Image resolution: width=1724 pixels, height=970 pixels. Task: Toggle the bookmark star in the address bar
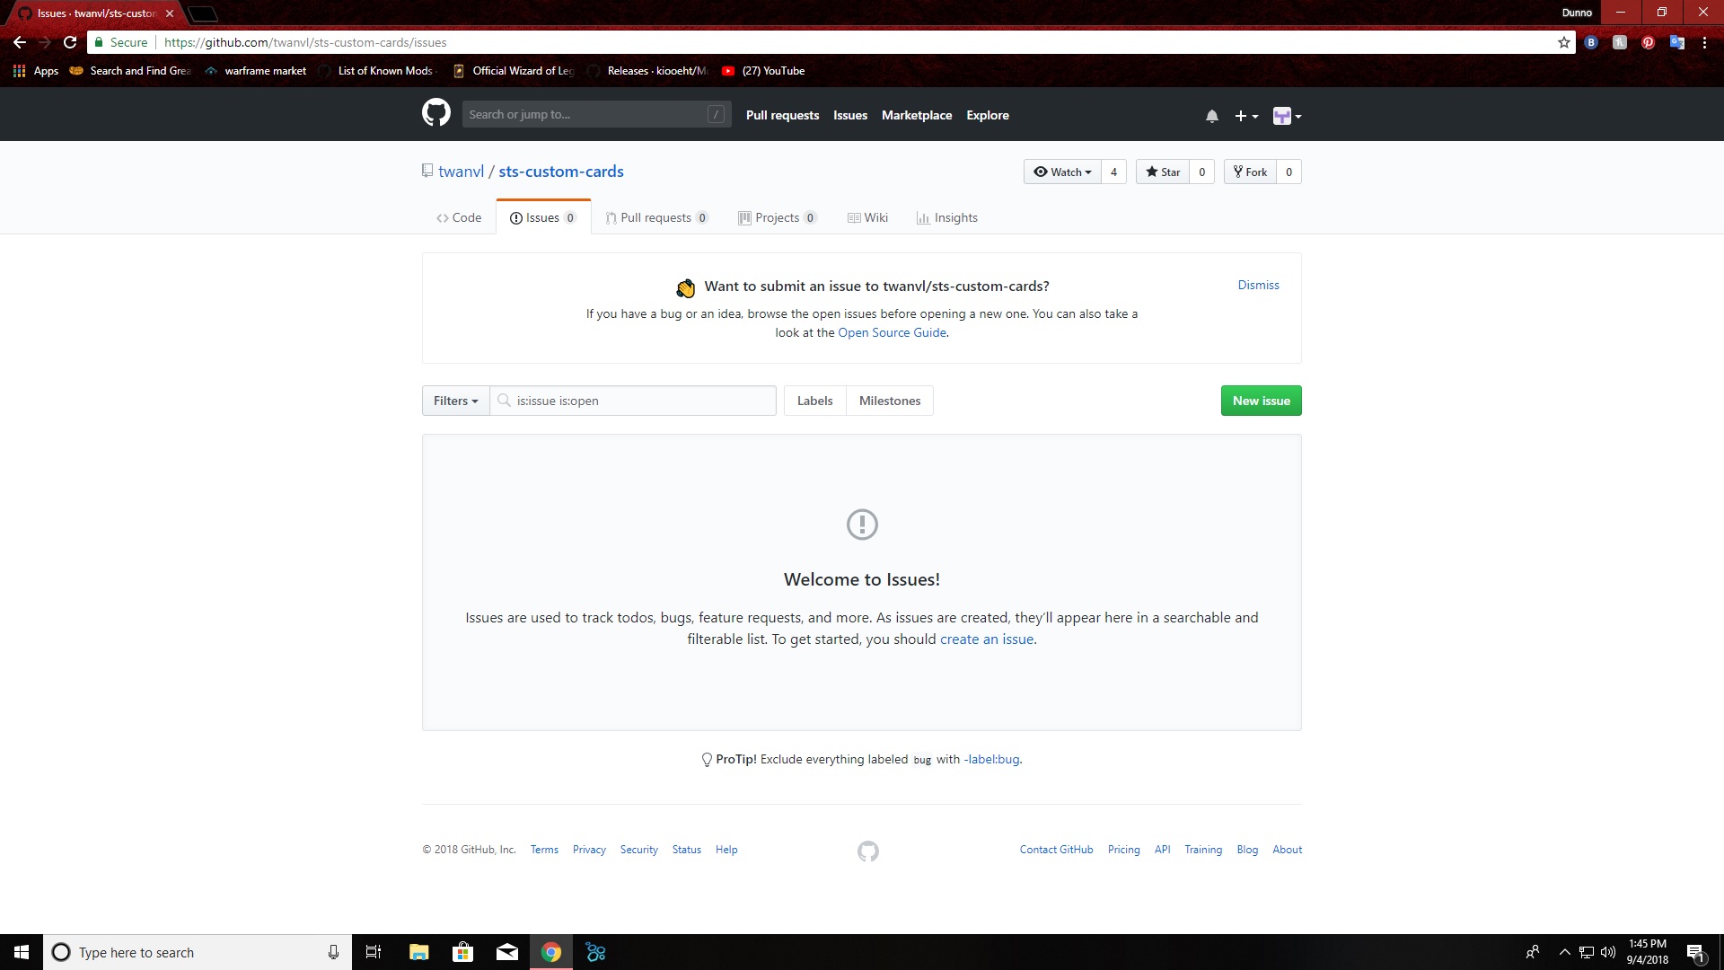(1563, 42)
